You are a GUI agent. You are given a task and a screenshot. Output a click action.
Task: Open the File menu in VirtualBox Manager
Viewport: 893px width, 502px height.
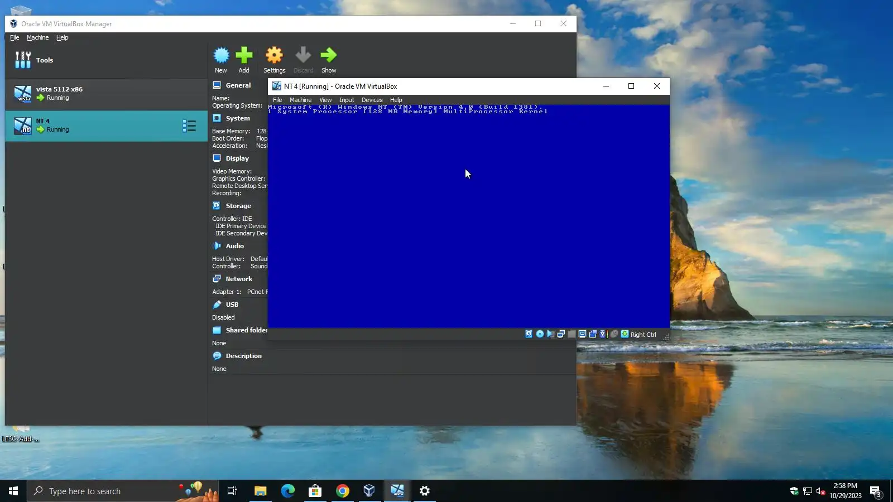pos(15,37)
